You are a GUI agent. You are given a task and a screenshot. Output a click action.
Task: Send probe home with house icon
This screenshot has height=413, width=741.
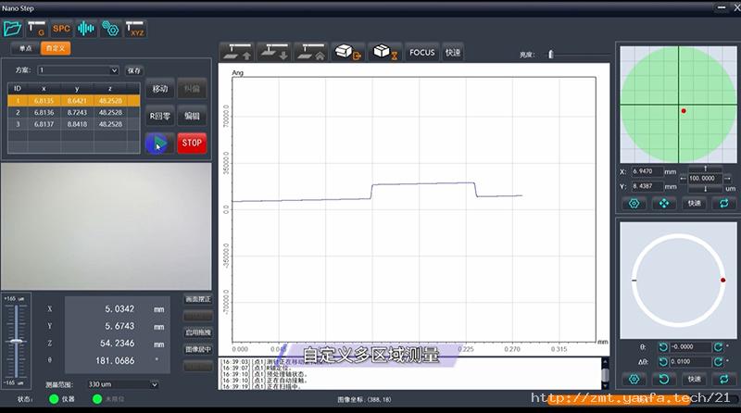pos(310,52)
